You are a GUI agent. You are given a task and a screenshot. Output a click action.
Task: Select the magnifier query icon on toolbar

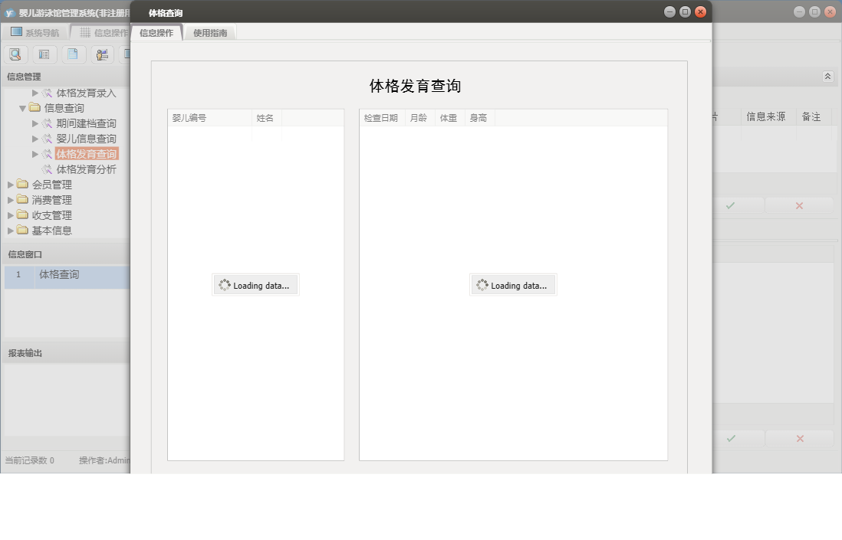(x=15, y=54)
